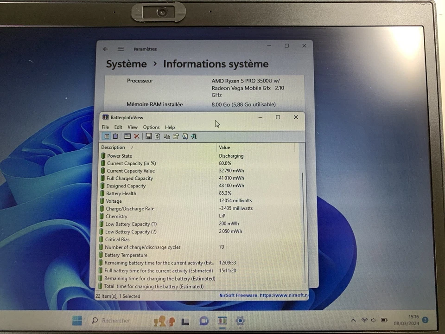Click the '2 050 mWh' value cell
Viewport: 445px width, 334px height.
coord(230,231)
